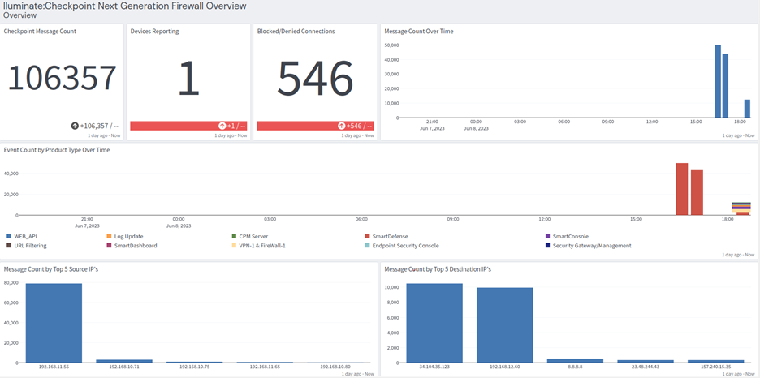Screen dimensions: 760x378
Task: Click the Event Count by Product Type Over Time title
Action: coord(57,150)
